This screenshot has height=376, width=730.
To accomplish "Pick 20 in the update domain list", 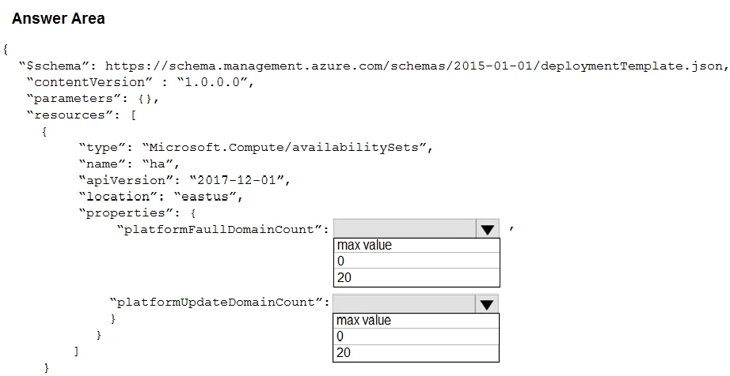I will click(x=416, y=352).
